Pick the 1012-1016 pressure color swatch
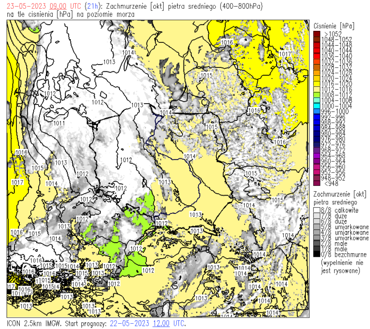Viewport: 370px width, 329px height. pos(316,89)
